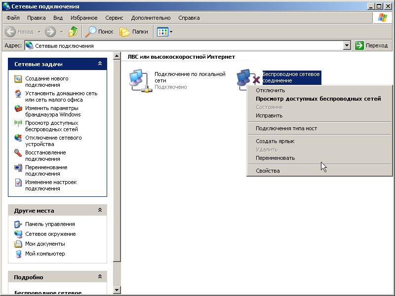
Task: Click the Отключение сетевого устройства icon
Action: [x=18, y=138]
